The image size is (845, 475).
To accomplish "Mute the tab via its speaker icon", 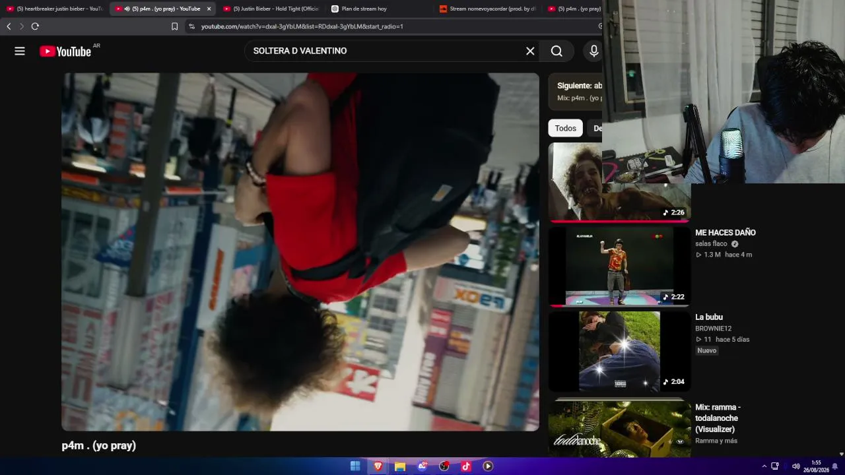I will (127, 9).
